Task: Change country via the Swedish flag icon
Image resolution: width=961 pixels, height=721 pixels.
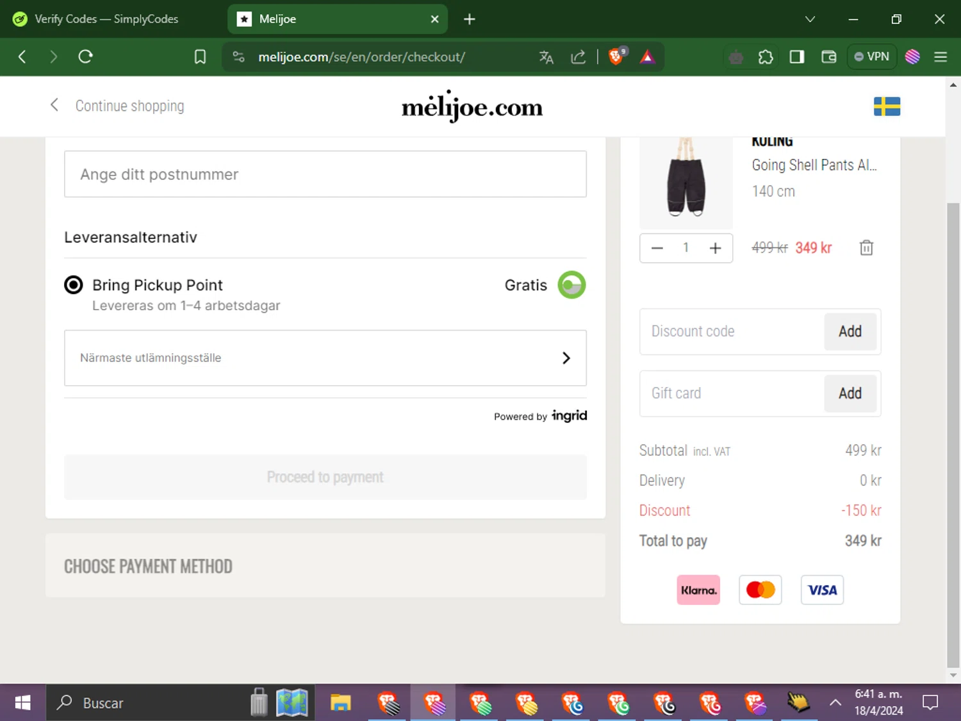Action: coord(887,106)
